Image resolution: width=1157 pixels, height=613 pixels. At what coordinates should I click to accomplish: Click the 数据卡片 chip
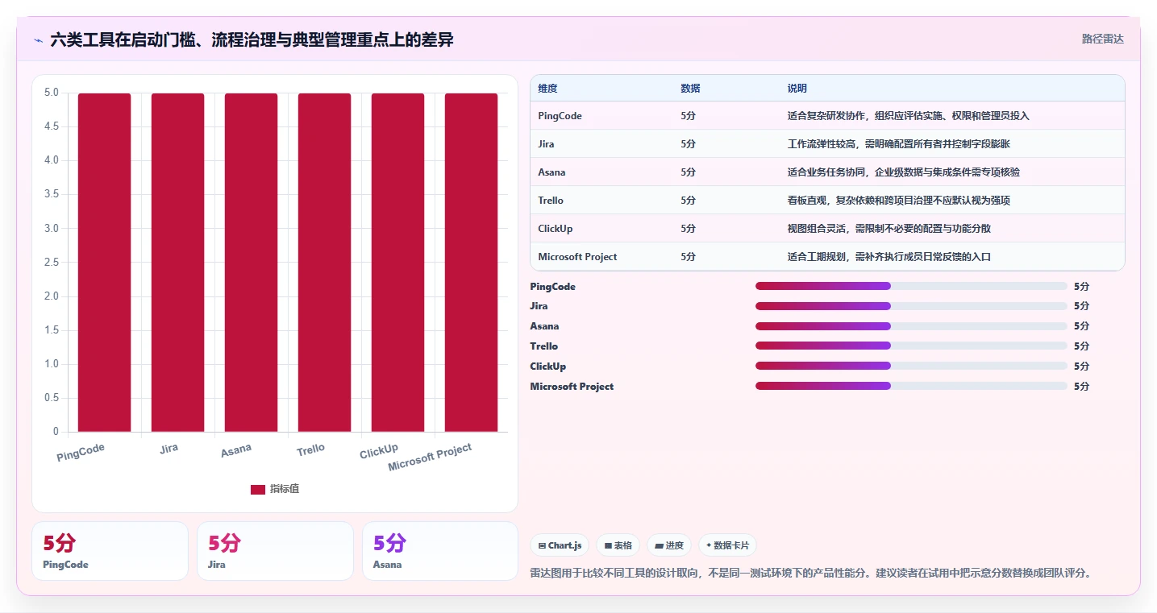[727, 545]
